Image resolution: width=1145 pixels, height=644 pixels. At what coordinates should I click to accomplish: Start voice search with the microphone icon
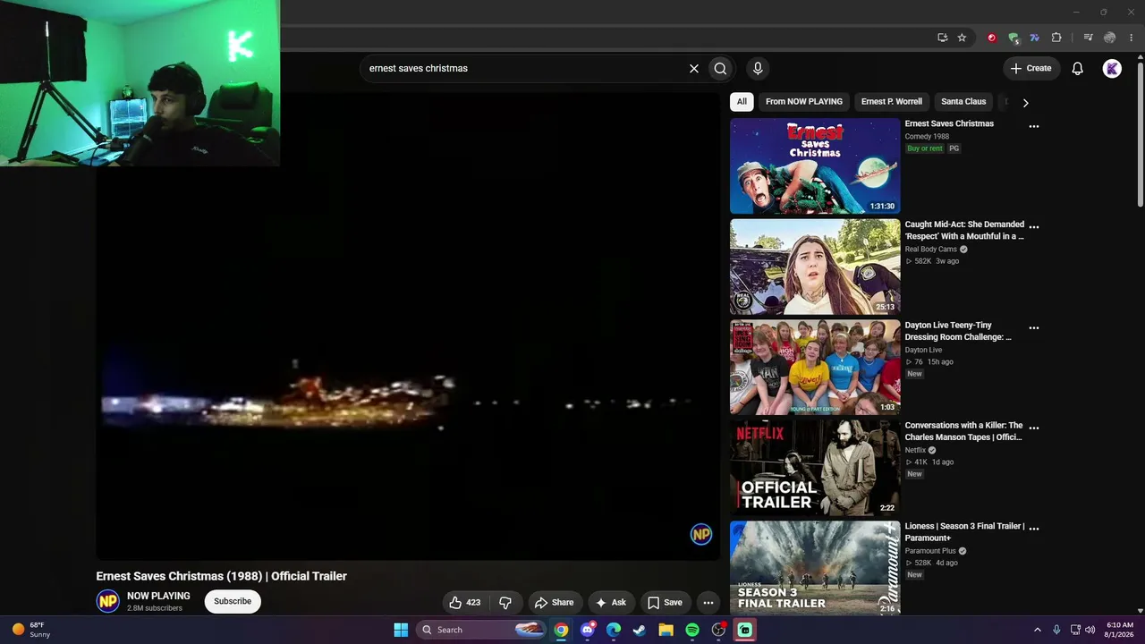click(x=758, y=68)
